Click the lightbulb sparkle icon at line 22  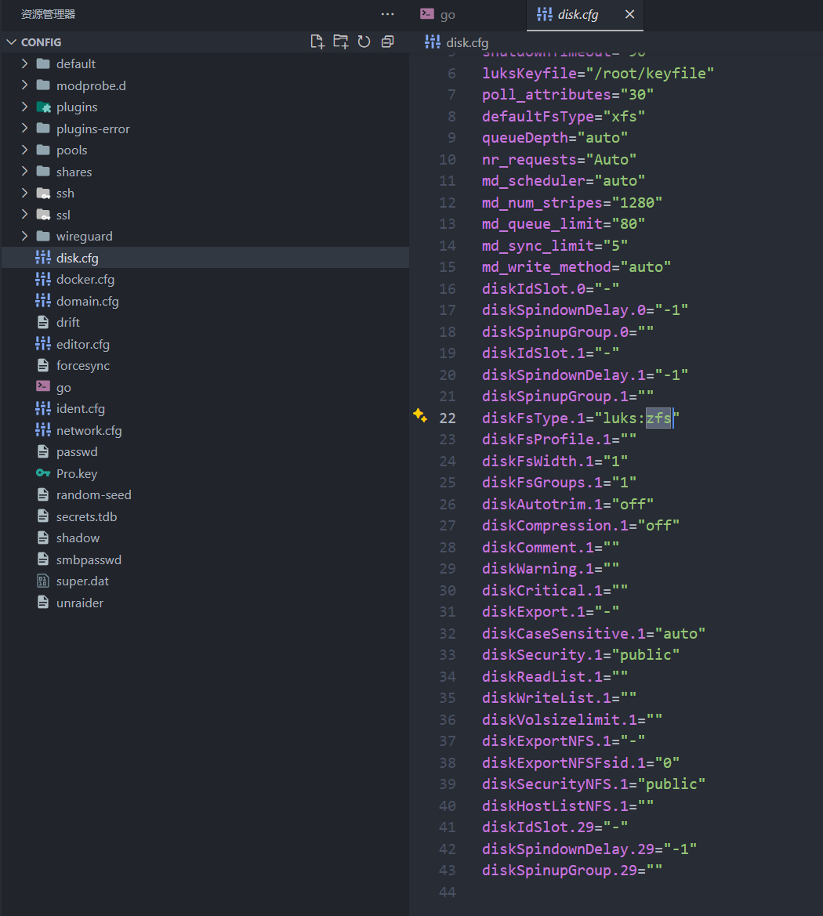point(419,415)
